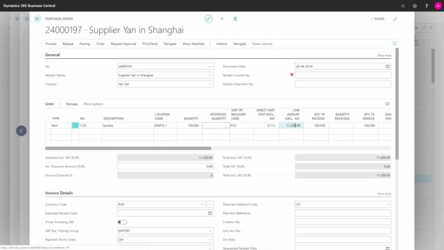Open the Document Date calendar picker

(387, 67)
